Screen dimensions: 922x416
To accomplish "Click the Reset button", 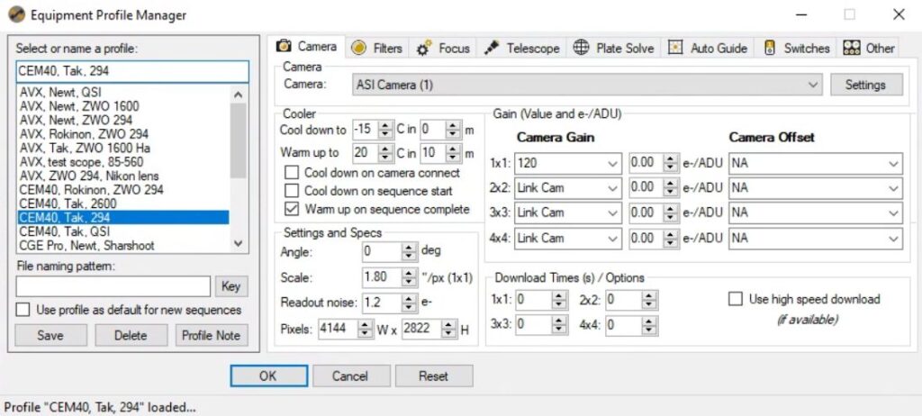I will 434,376.
